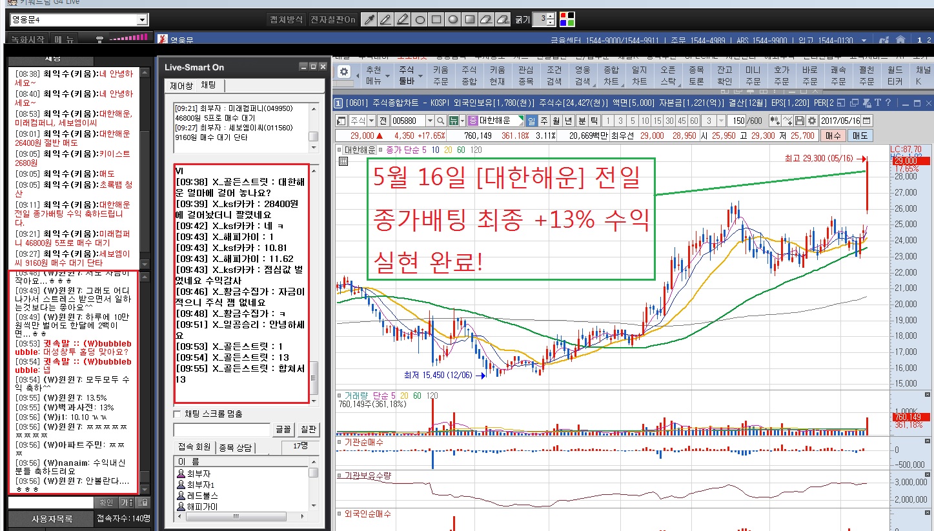934x531 pixels.
Task: Toggle chart left panel icon beside 주식 dropdown
Action: (342, 121)
